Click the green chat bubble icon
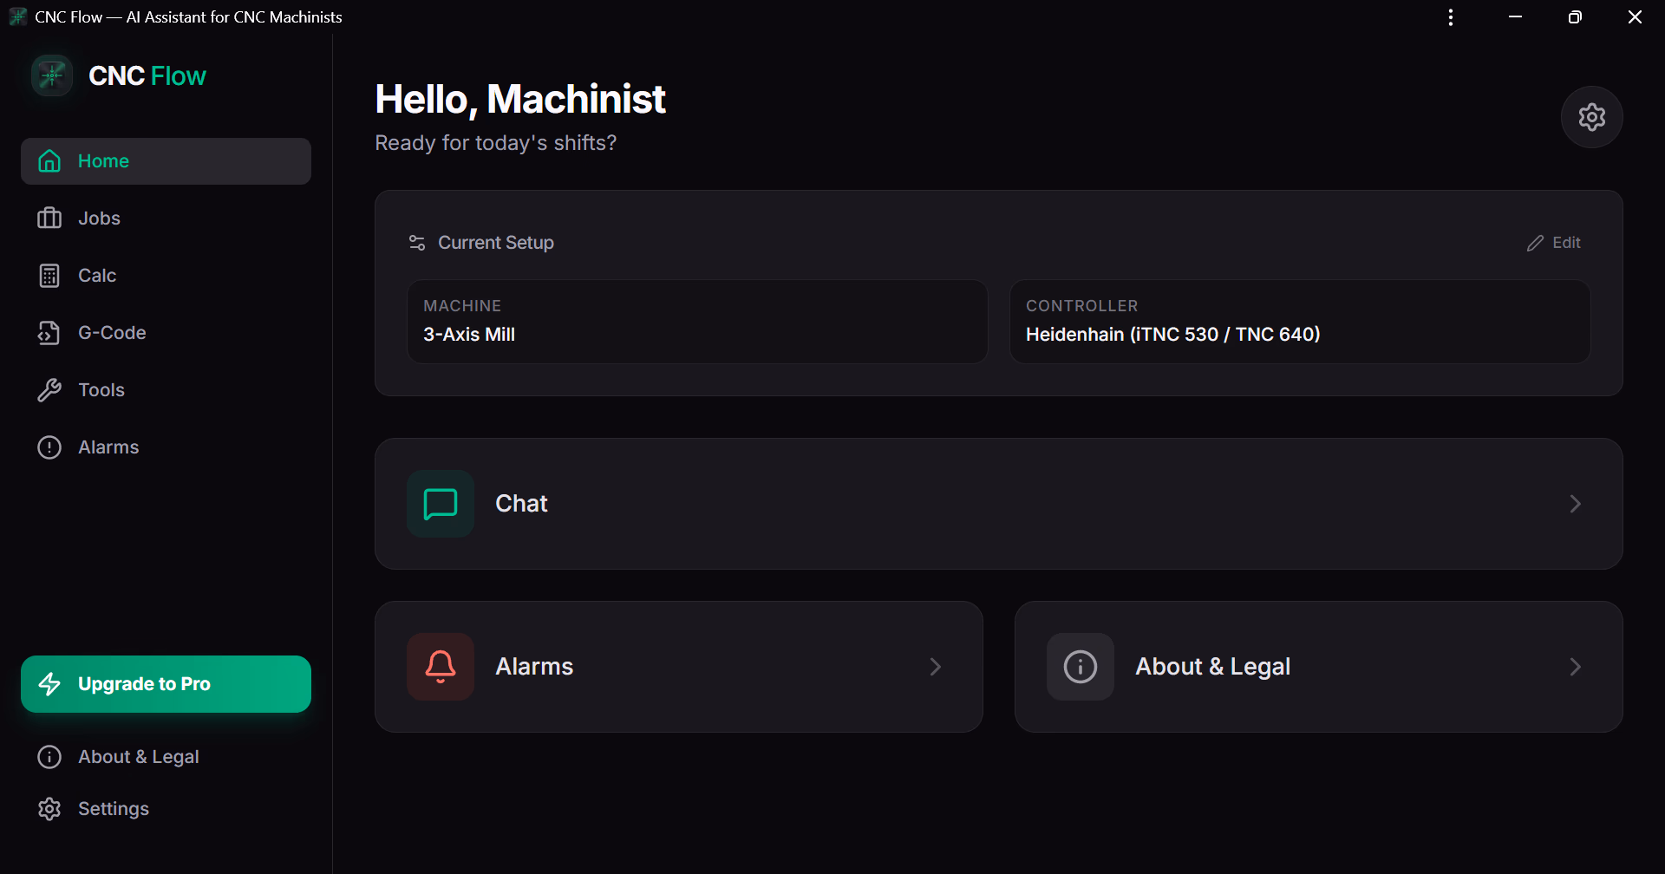This screenshot has width=1665, height=874. click(441, 504)
